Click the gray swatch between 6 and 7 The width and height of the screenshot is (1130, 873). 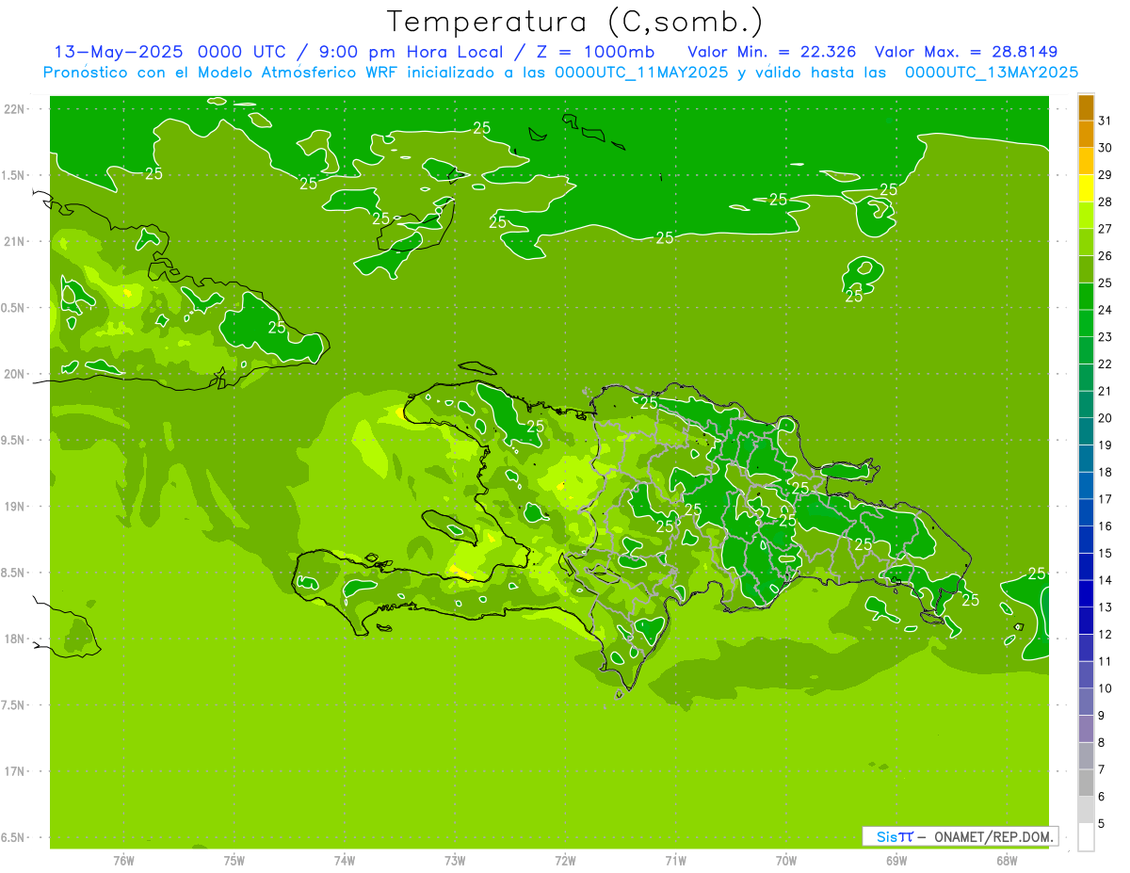[1086, 783]
